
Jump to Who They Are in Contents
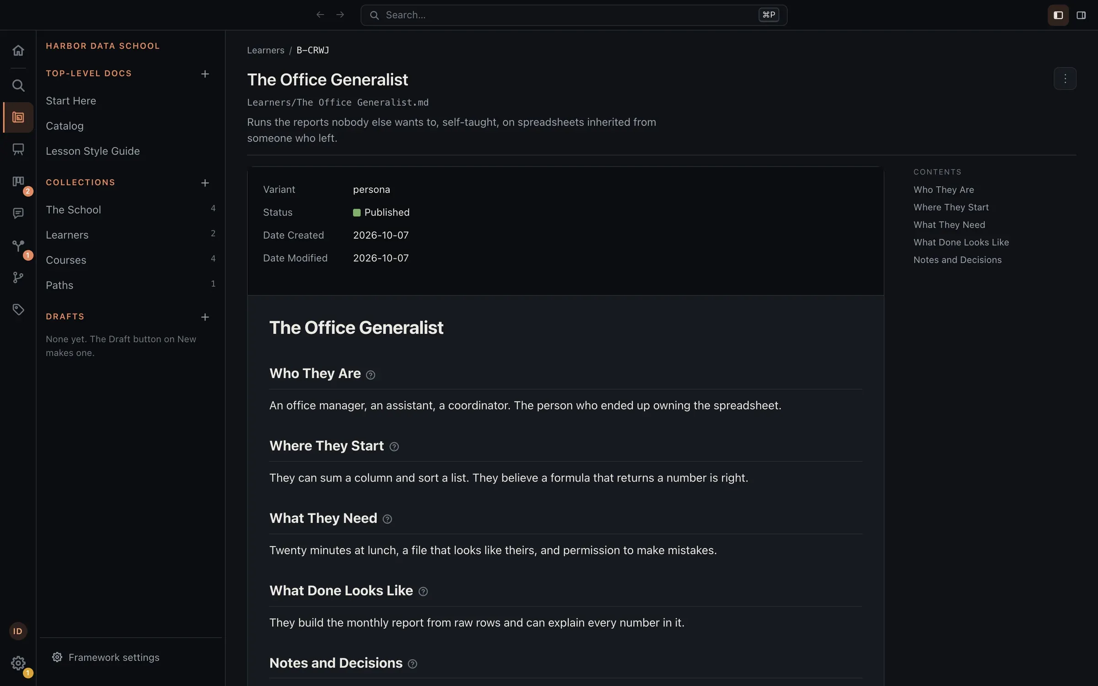click(x=943, y=190)
